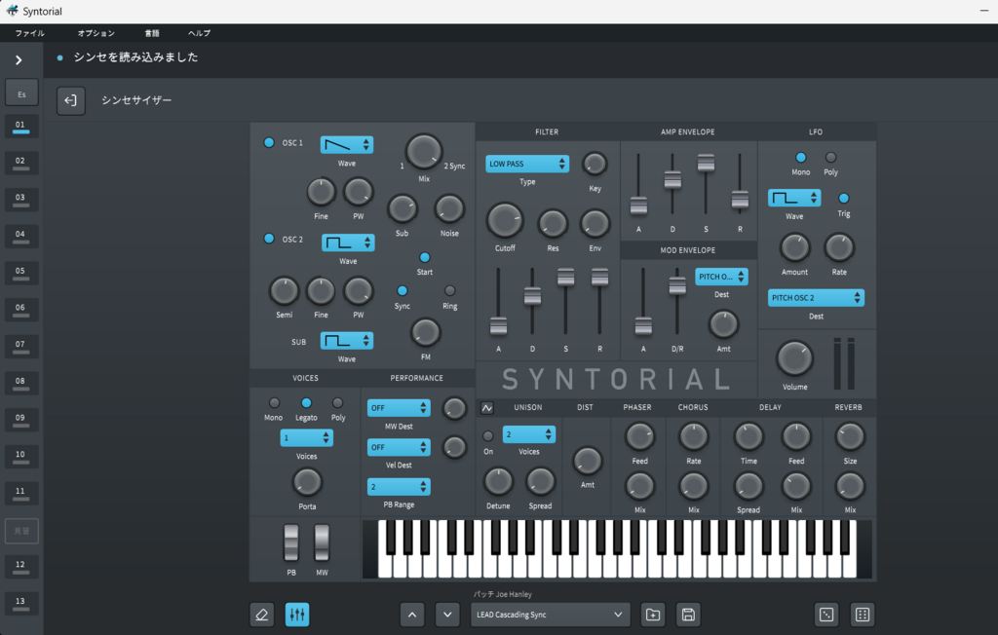The image size is (998, 635).
Task: Open the grid view icon
Action: coord(863,615)
